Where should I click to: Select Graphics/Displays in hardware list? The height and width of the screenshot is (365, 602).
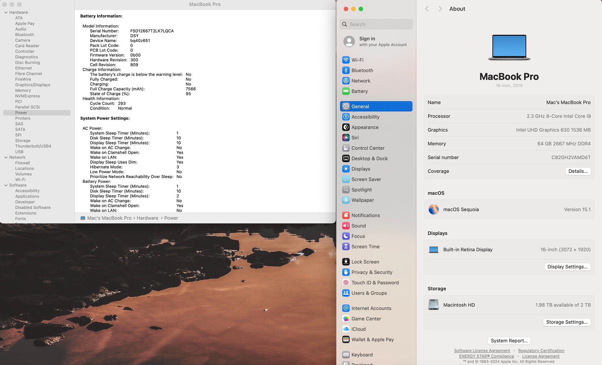coord(32,85)
